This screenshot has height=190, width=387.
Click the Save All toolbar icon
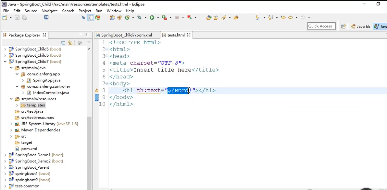[x=24, y=17]
